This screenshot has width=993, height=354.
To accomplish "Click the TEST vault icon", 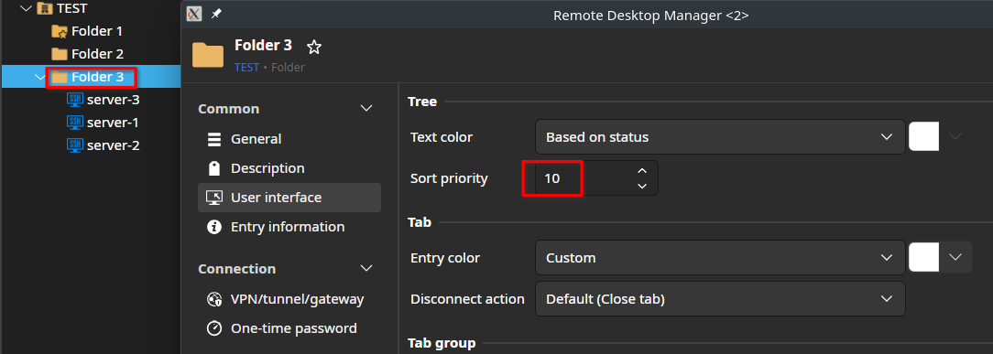I will click(44, 9).
